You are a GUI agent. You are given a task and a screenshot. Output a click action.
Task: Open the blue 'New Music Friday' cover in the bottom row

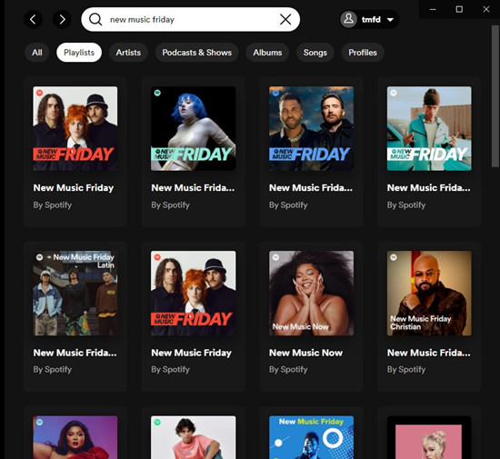pos(311,437)
